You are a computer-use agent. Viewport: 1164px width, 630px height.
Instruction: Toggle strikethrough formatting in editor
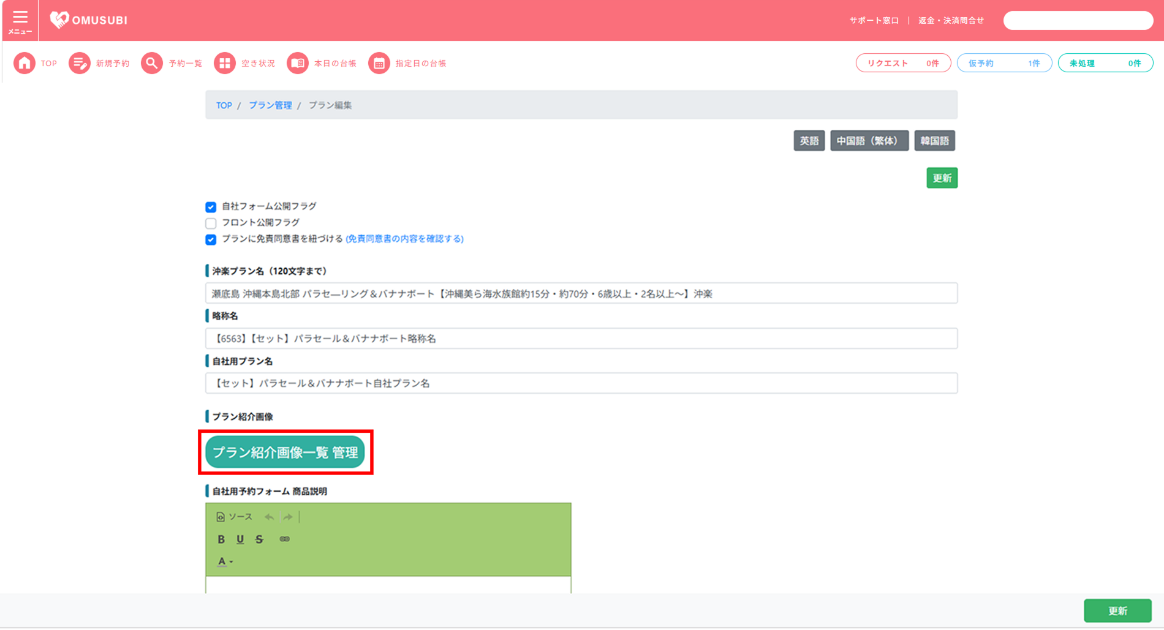[259, 539]
